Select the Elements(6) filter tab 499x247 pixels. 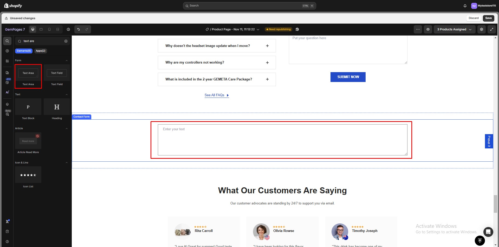point(24,51)
